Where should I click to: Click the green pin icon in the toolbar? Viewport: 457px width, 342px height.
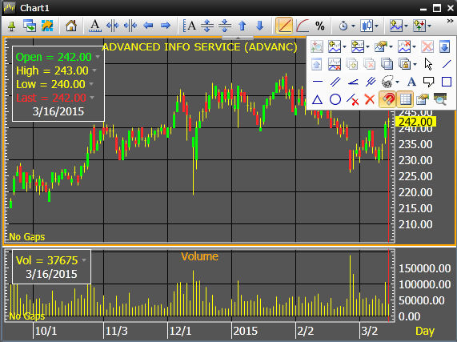tap(12, 26)
